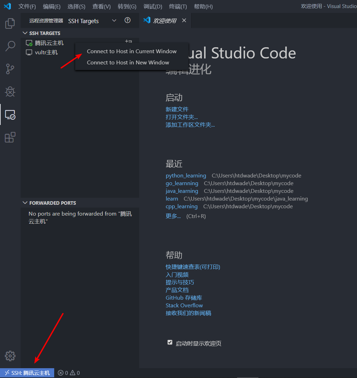This screenshot has height=378, width=357.
Task: Click the 新建文件 link
Action: point(177,109)
